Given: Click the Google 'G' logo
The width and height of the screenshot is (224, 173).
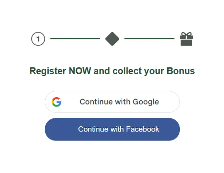Looking at the screenshot, I should [x=57, y=102].
